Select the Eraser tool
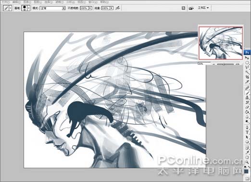This screenshot has height=182, width=251. pos(247,107)
